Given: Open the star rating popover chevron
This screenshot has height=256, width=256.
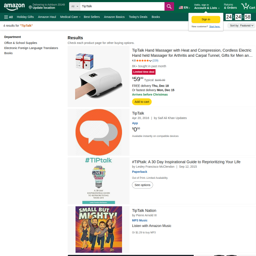Looking at the screenshot, I should coord(150,61).
